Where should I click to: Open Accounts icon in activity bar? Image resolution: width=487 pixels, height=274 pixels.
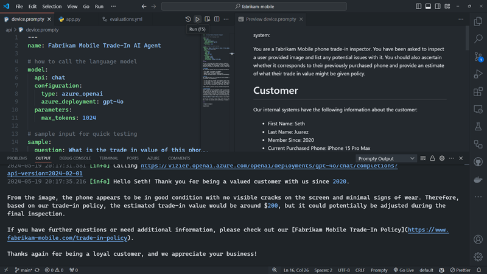(478, 239)
